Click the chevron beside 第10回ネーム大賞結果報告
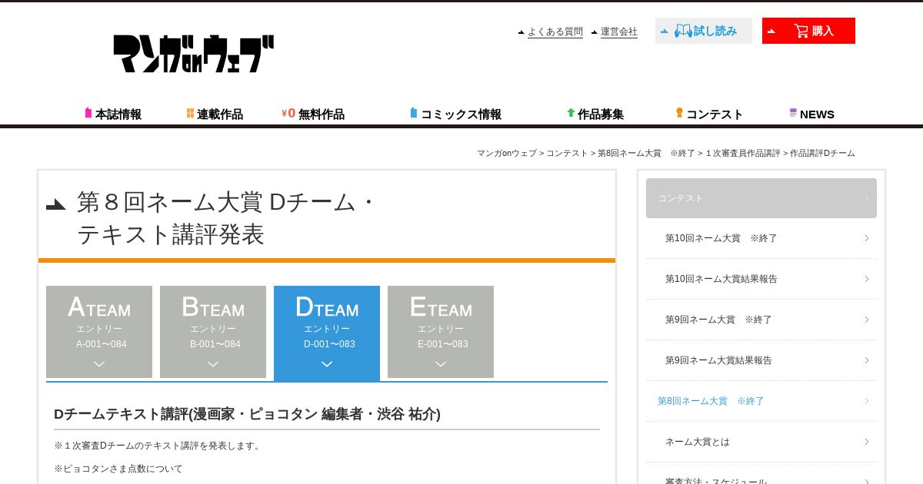923x484 pixels. [866, 279]
